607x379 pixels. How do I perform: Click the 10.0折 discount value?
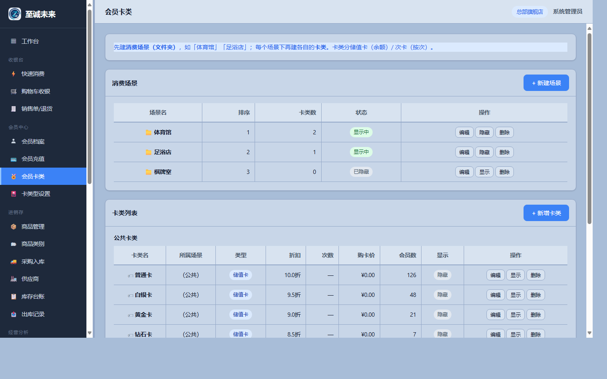(293, 275)
